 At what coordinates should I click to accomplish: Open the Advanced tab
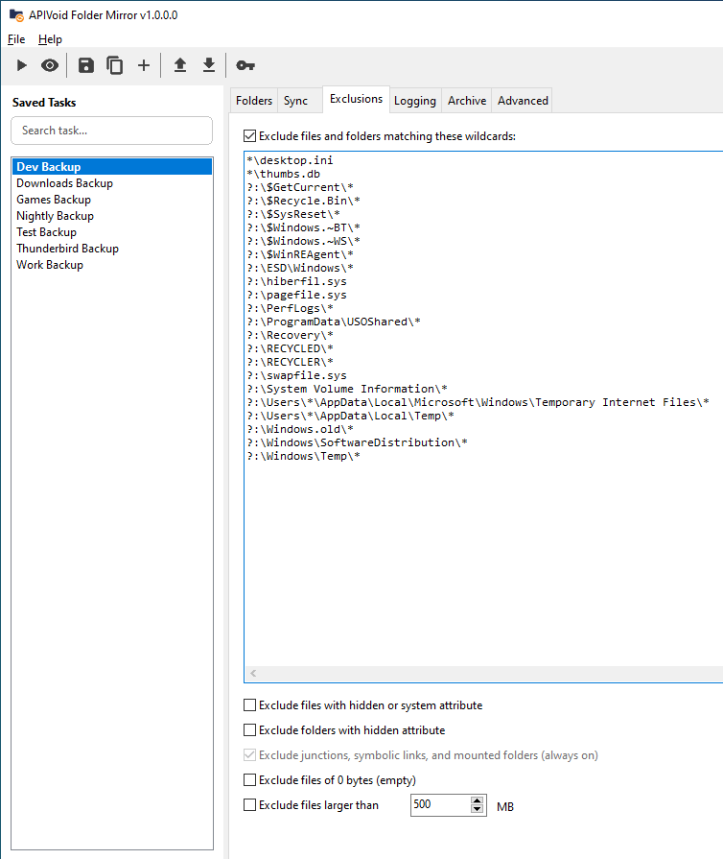click(523, 101)
